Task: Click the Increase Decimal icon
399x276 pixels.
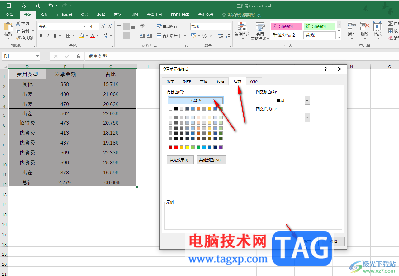Action: 221,36
